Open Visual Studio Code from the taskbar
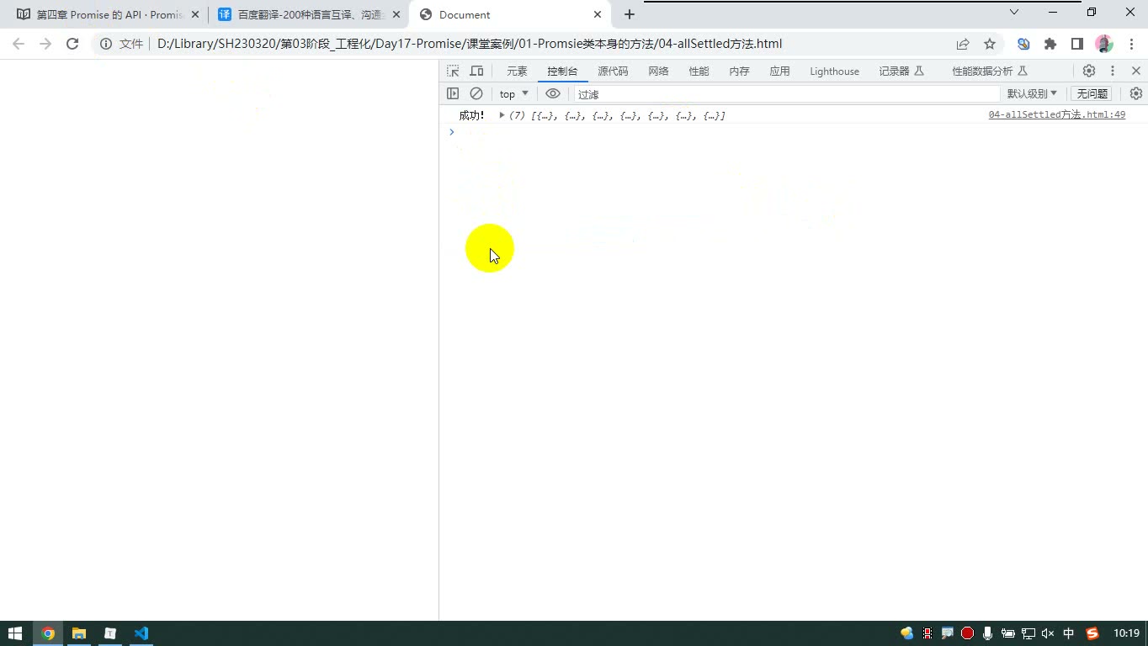 141,633
